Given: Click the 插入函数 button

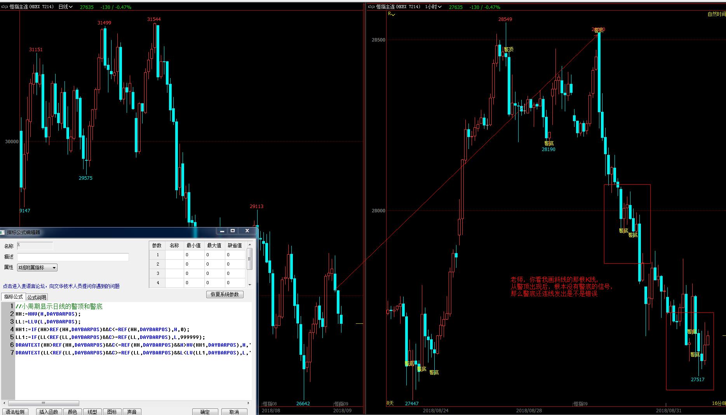Looking at the screenshot, I should pyautogui.click(x=49, y=412).
